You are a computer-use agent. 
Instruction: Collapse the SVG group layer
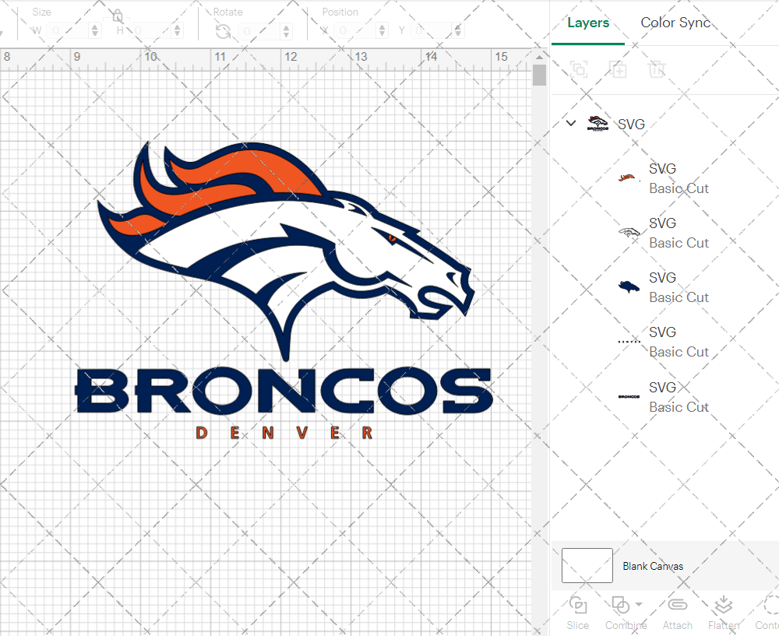(x=571, y=124)
